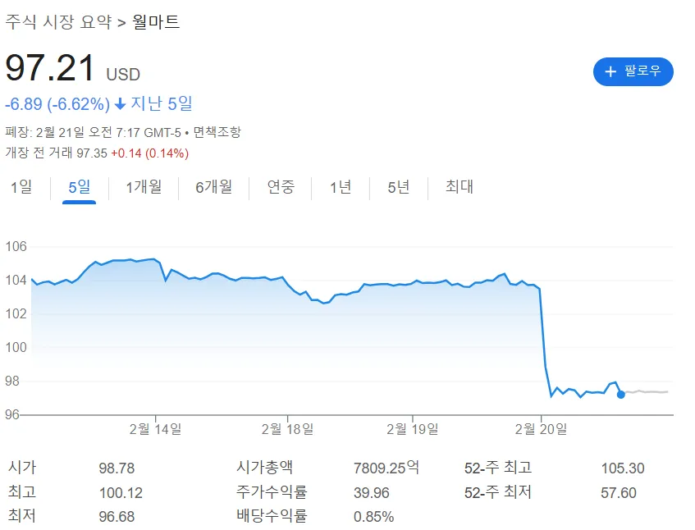Open the 1개월 time range view

pos(143,187)
